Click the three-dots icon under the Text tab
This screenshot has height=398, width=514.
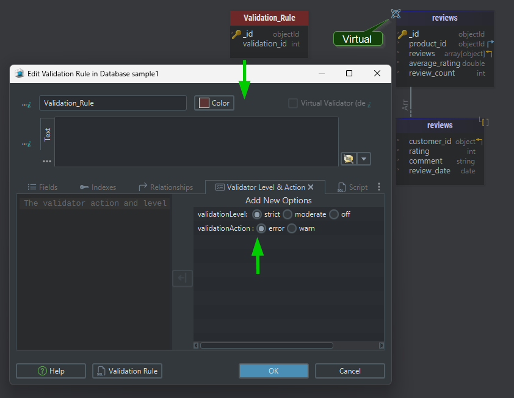47,161
